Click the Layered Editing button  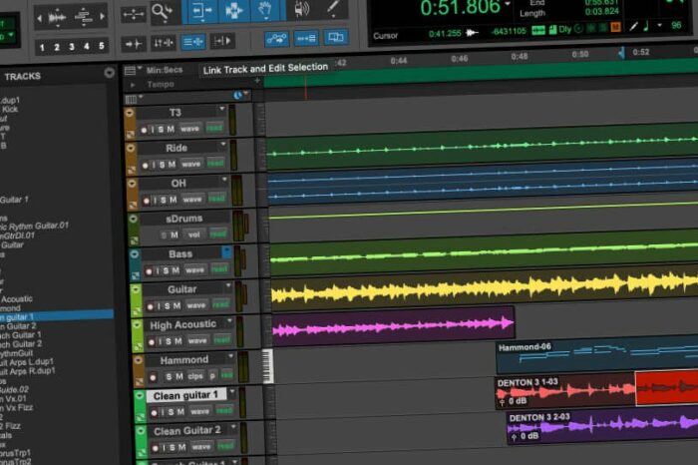click(335, 37)
